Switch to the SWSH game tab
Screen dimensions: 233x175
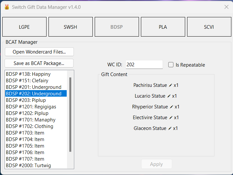click(x=71, y=27)
